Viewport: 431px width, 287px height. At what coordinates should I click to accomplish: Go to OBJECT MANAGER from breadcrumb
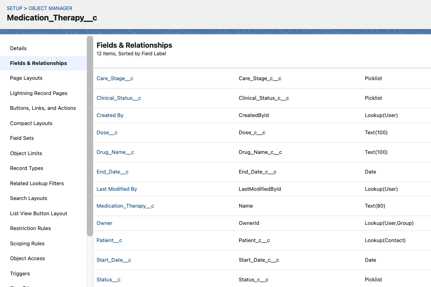click(50, 8)
